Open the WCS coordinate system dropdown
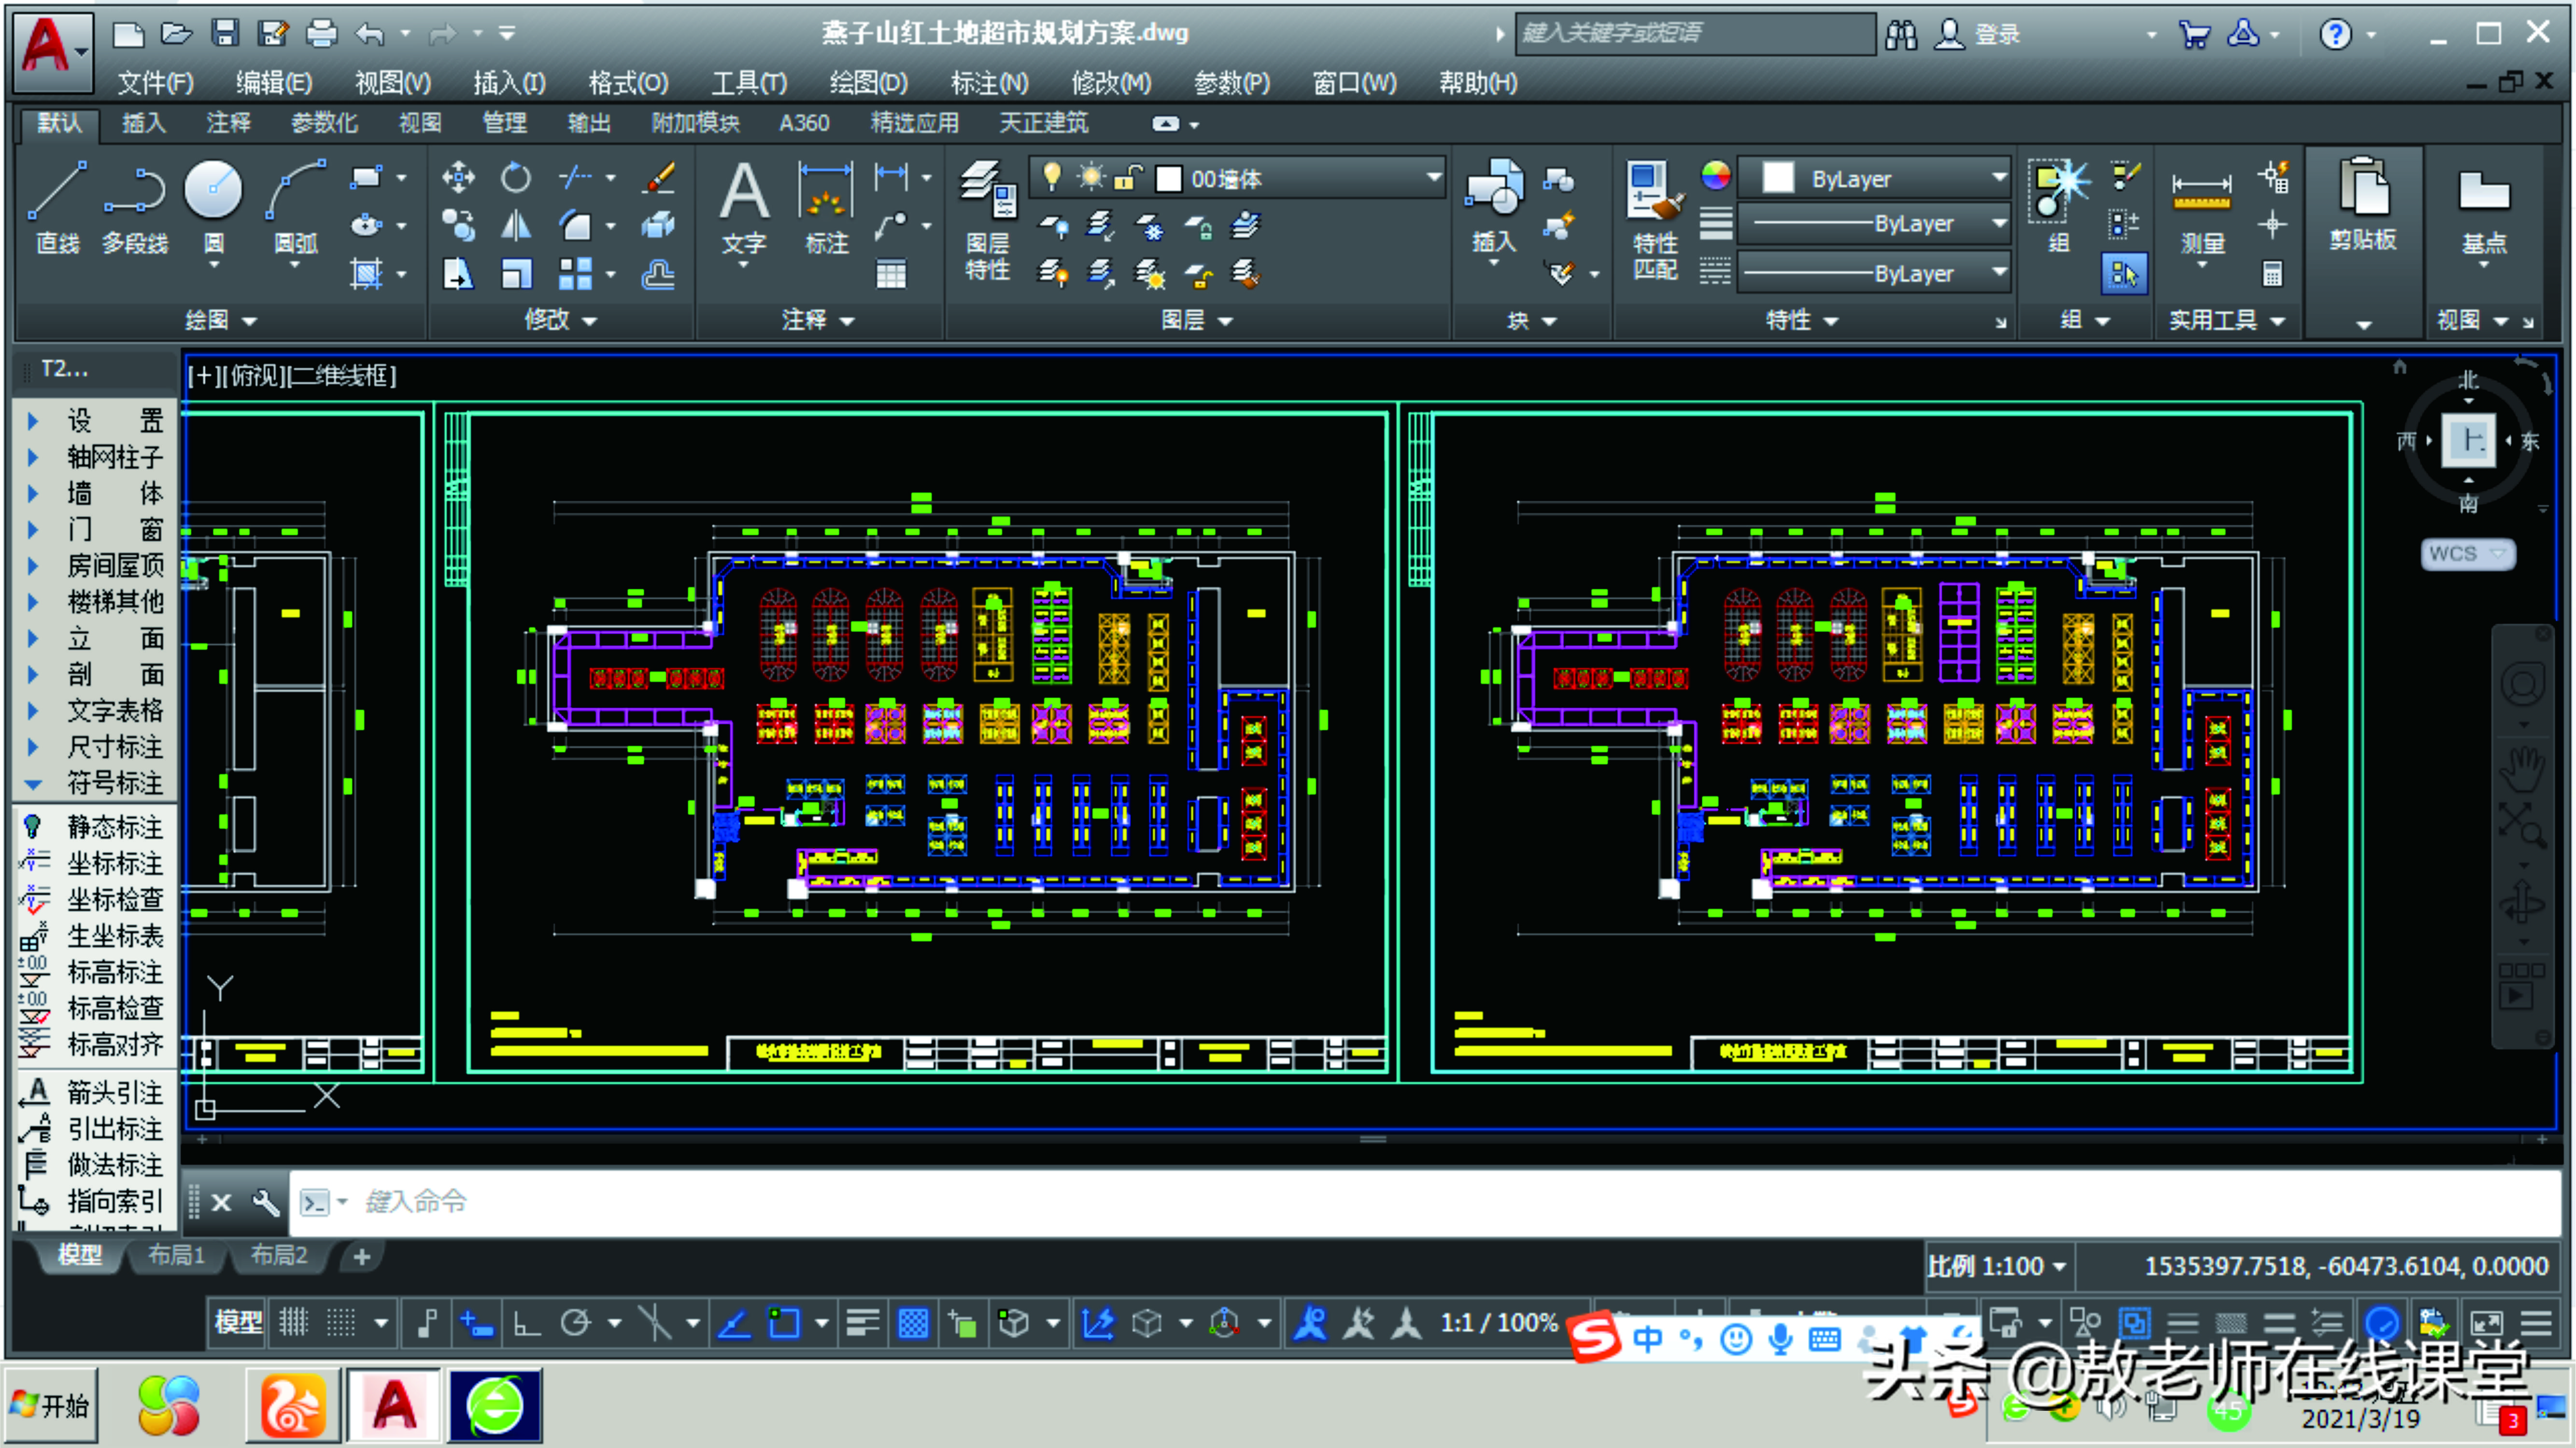This screenshot has width=2576, height=1448. pyautogui.click(x=2467, y=554)
